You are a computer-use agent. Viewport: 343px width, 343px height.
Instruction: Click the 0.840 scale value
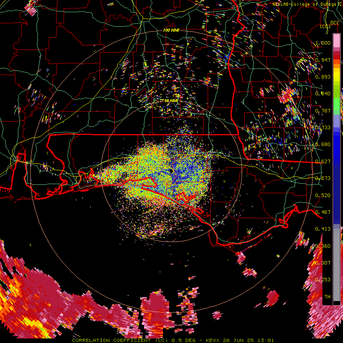(323, 94)
